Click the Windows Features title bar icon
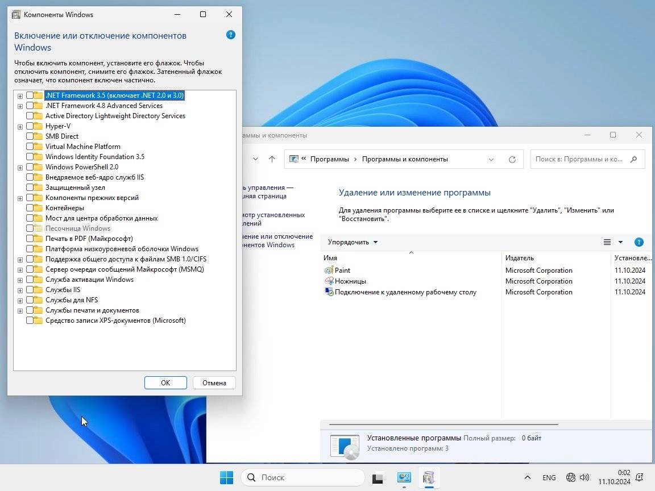The width and height of the screenshot is (655, 491). tap(16, 15)
